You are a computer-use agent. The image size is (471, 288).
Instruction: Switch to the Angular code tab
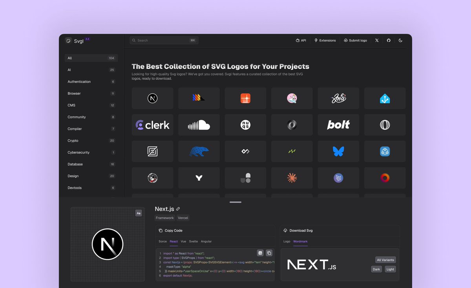(206, 241)
